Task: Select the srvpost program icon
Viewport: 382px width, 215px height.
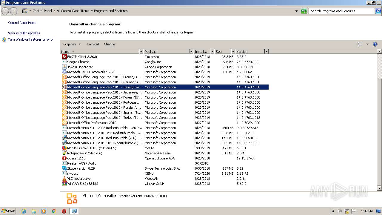Action: click(x=64, y=173)
